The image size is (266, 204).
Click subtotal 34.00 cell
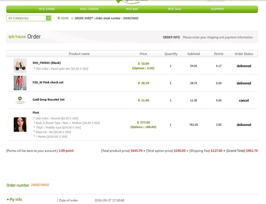[x=194, y=66]
